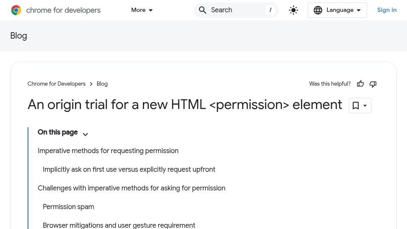Collapse the On this page section
This screenshot has width=407, height=229.
[85, 134]
